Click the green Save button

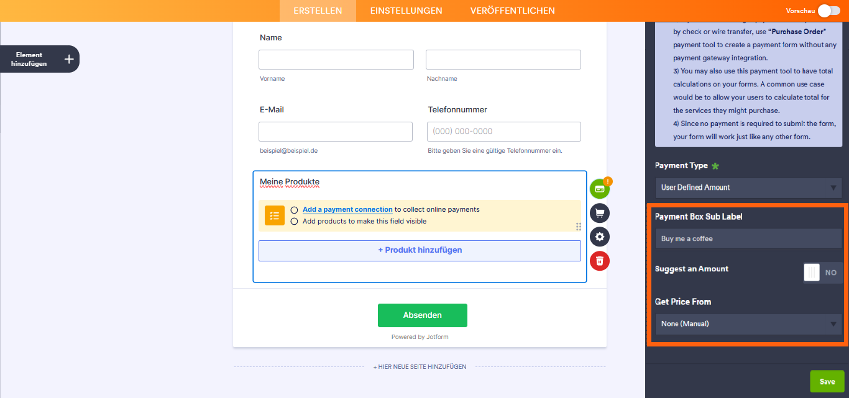pyautogui.click(x=827, y=381)
